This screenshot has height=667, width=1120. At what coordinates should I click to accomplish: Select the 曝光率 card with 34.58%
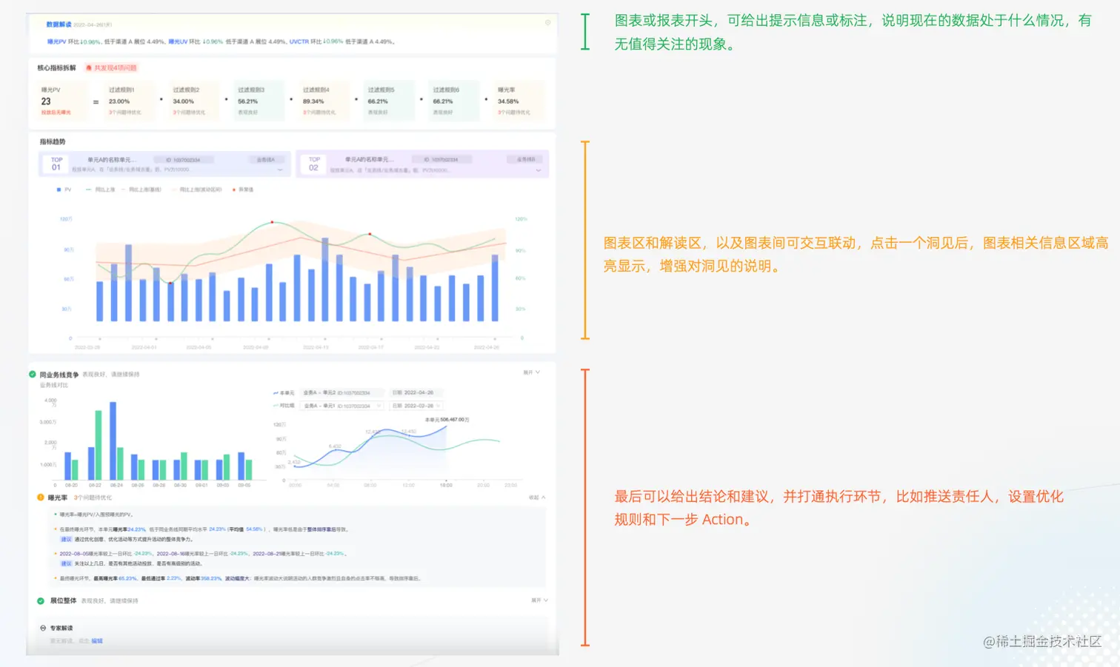[x=519, y=101]
